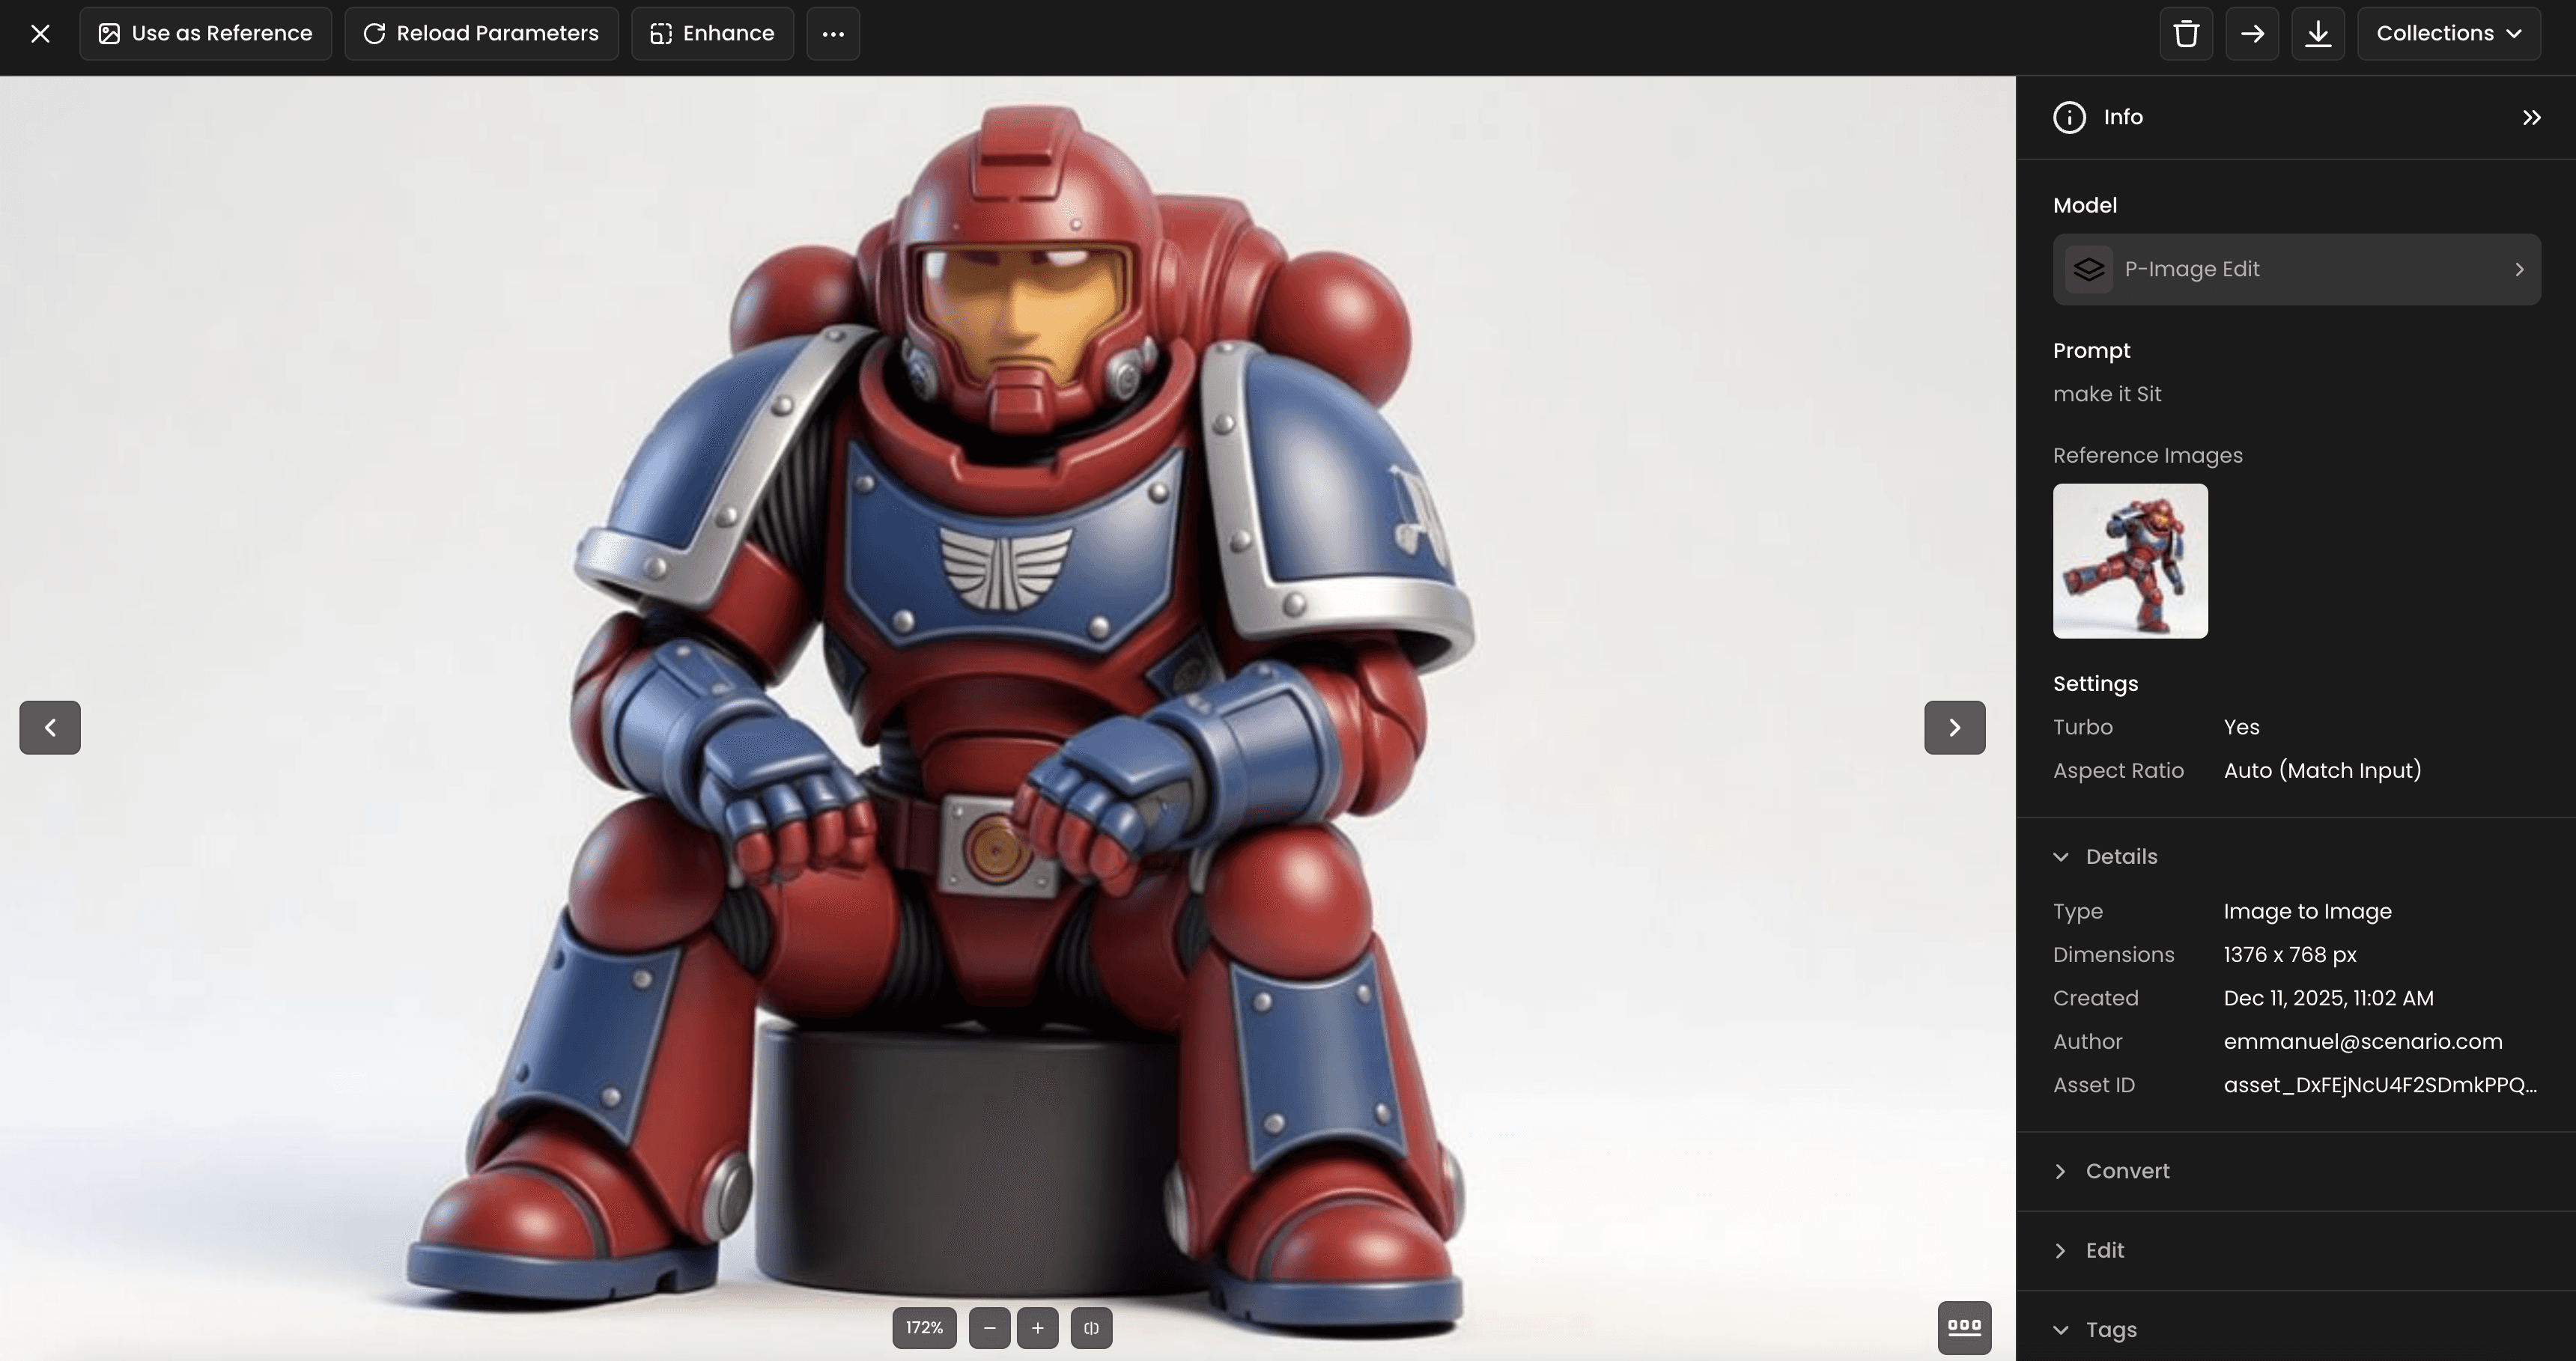This screenshot has height=1361, width=2576.
Task: Click the compare view icon beside zoom controls
Action: click(x=1091, y=1328)
